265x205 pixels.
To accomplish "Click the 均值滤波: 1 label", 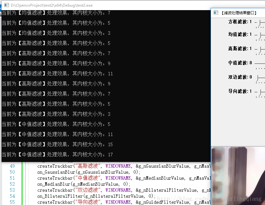I will tap(240, 34).
